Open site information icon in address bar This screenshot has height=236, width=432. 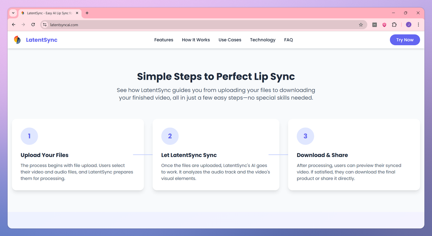[x=45, y=25]
